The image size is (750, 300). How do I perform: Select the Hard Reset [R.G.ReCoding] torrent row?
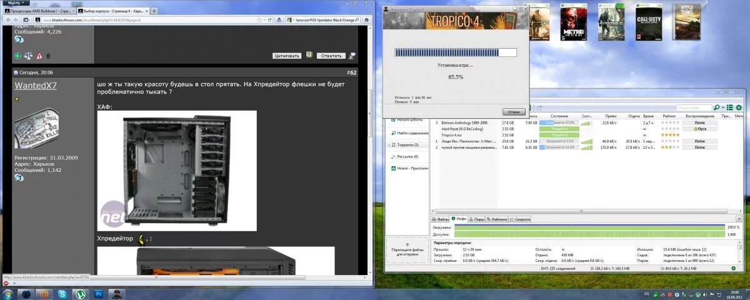click(x=587, y=129)
